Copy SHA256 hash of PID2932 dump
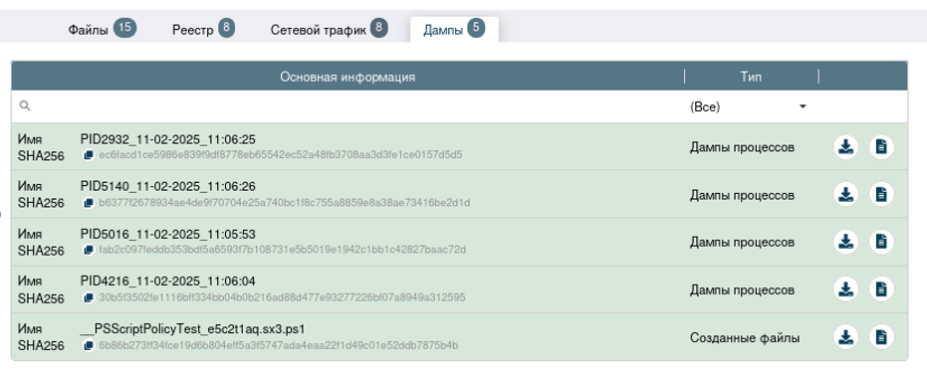Screen dimensions: 927x373 point(88,155)
